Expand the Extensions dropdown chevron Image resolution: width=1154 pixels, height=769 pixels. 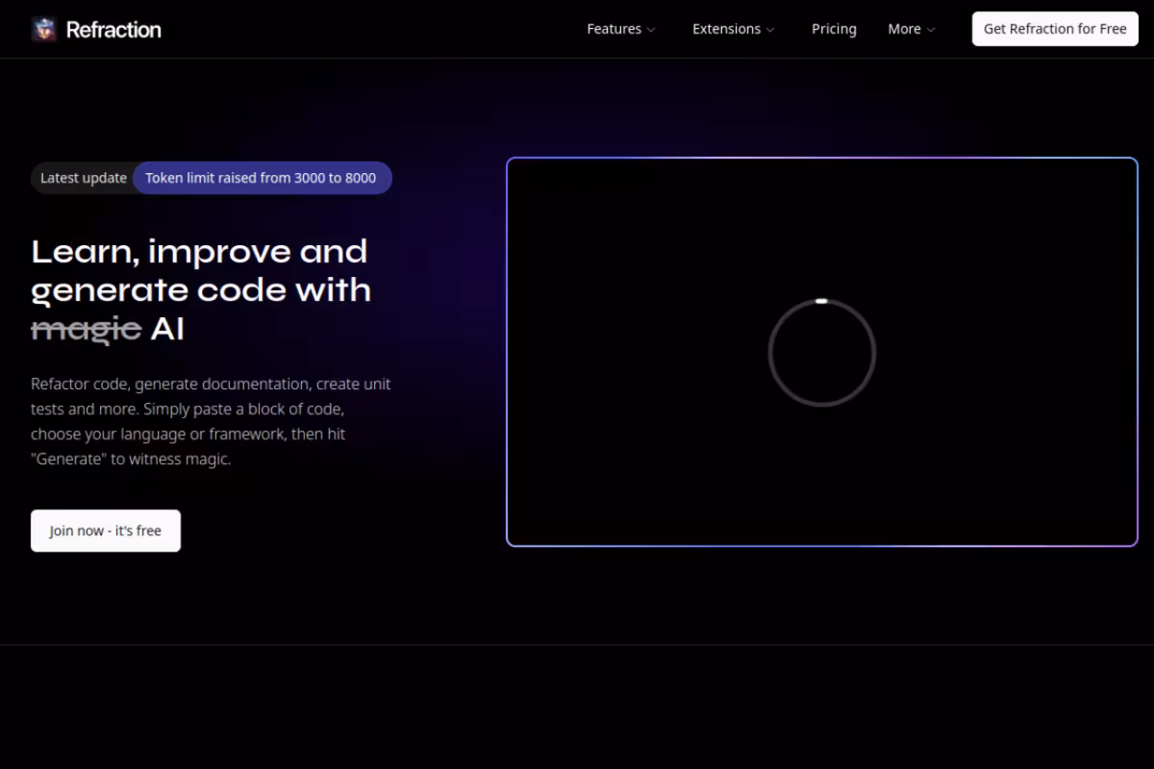[770, 30]
